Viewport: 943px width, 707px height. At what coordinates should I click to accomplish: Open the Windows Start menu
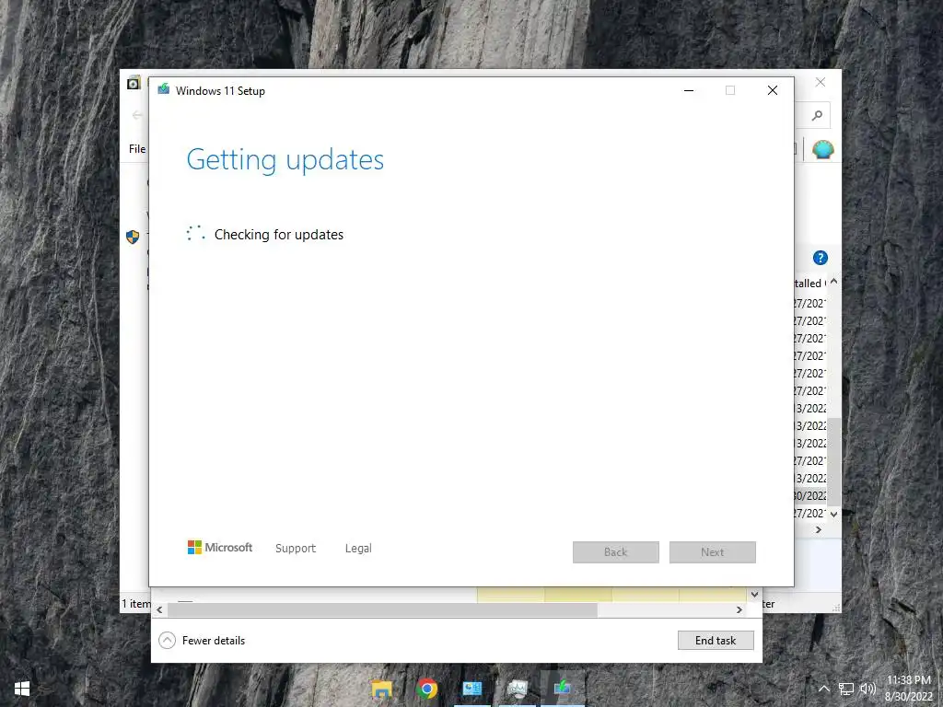22,689
